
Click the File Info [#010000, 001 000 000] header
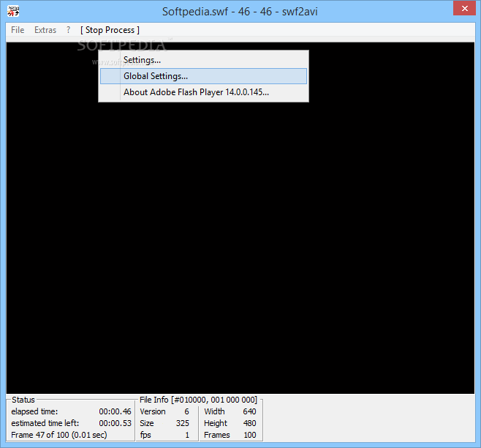198,400
